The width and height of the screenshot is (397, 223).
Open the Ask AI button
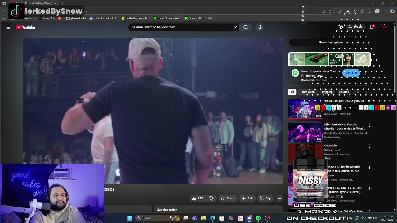click(247, 198)
